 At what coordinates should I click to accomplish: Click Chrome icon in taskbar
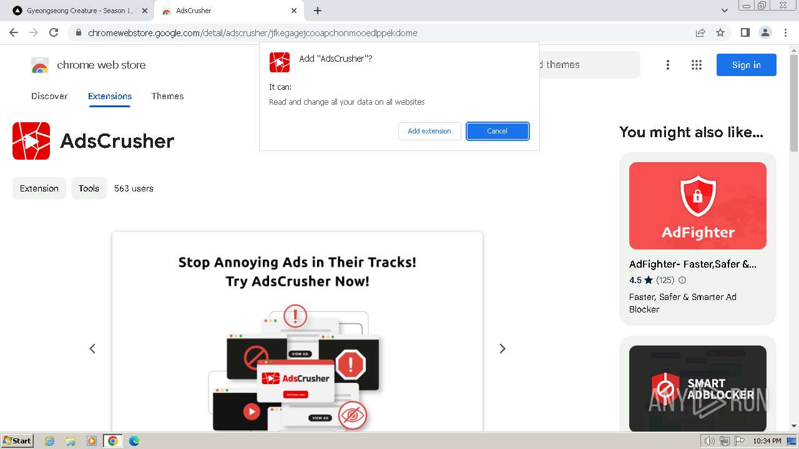click(113, 441)
